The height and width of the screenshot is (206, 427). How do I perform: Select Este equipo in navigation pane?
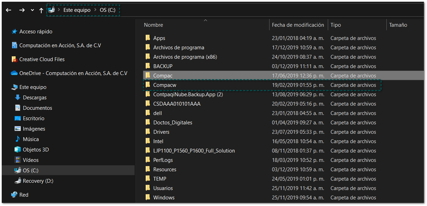pyautogui.click(x=33, y=87)
